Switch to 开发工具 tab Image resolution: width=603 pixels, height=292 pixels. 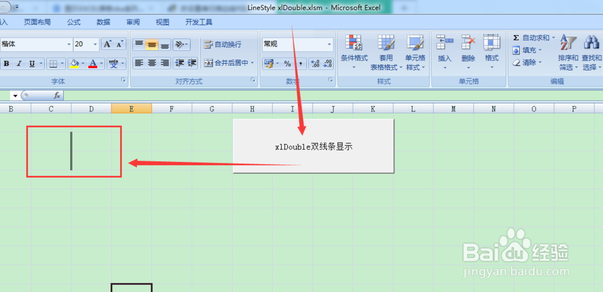pyautogui.click(x=199, y=22)
